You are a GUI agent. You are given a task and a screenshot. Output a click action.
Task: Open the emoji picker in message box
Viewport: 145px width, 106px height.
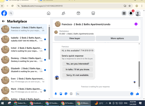(x=132, y=94)
